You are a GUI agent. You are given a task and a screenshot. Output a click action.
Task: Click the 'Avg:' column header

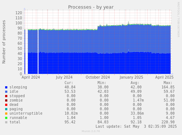point(135,83)
